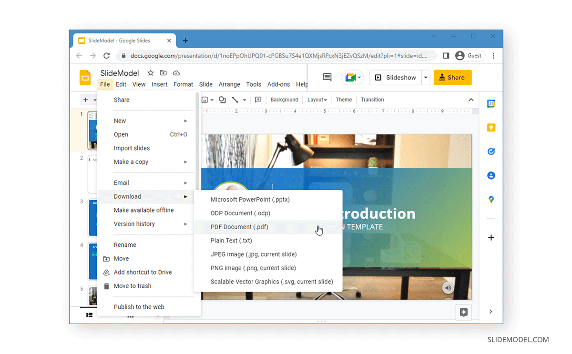Click the Transition button
This screenshot has width=572, height=354.
pyautogui.click(x=372, y=100)
